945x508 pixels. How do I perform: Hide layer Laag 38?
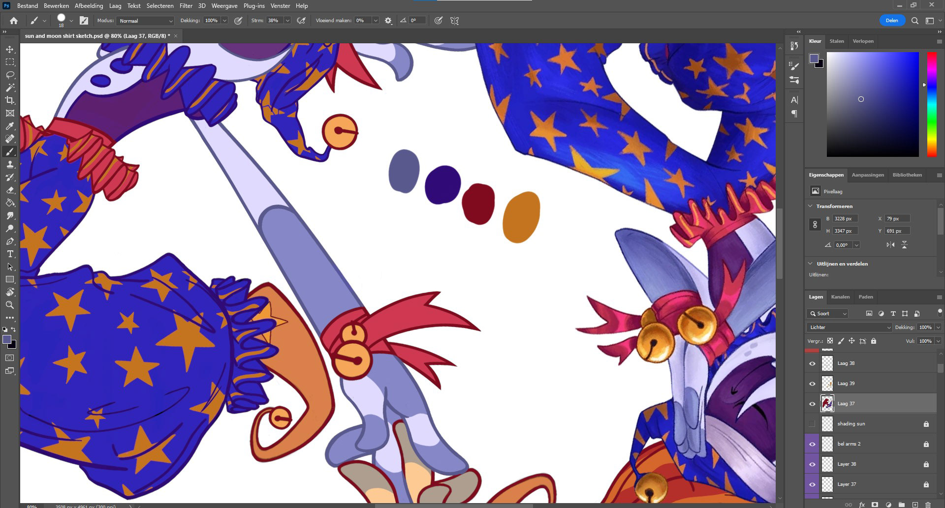click(812, 363)
